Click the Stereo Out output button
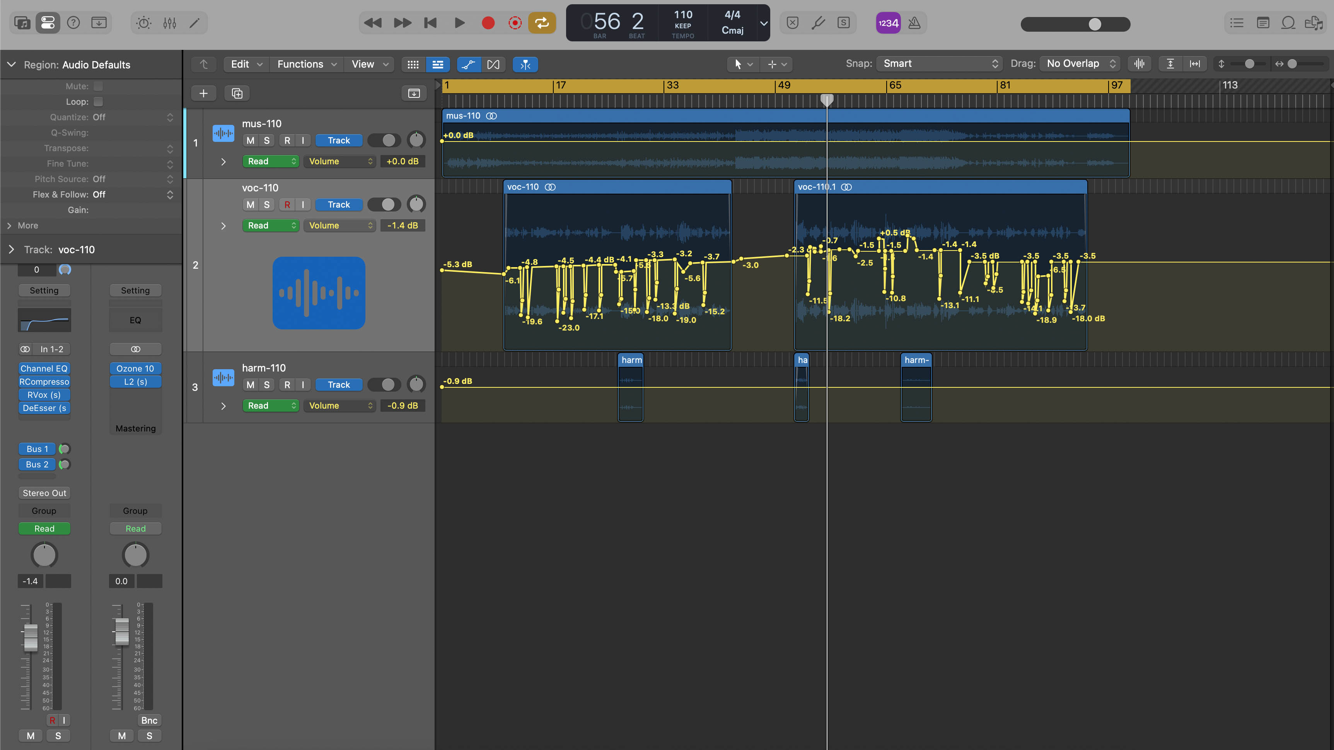The image size is (1334, 750). click(x=44, y=493)
